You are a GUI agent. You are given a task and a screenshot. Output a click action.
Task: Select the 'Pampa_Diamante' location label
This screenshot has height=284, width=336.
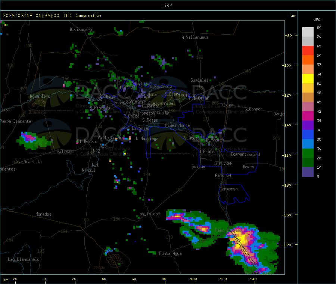point(16,121)
